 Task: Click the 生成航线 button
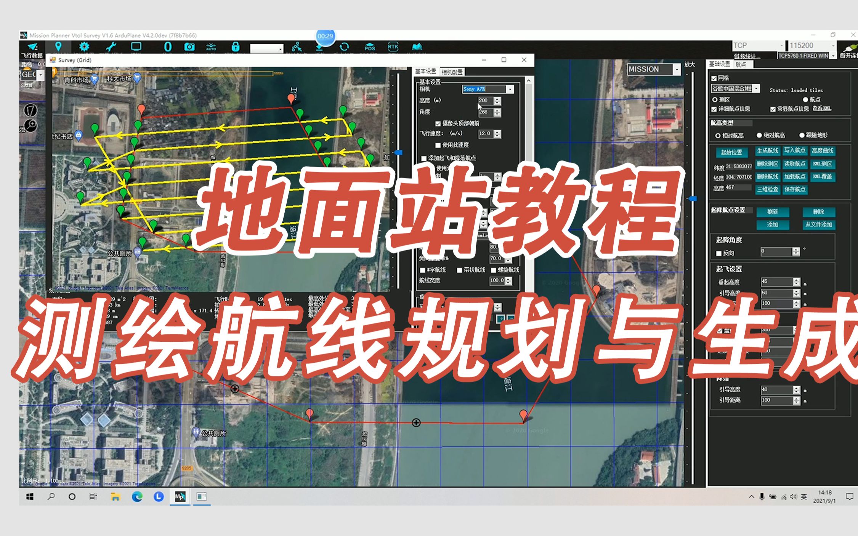(768, 151)
